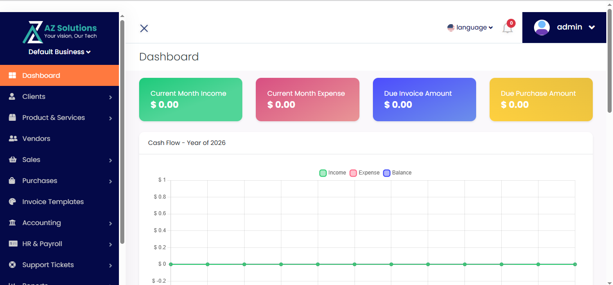Click the Current Month Income card
613x285 pixels.
coord(191,99)
